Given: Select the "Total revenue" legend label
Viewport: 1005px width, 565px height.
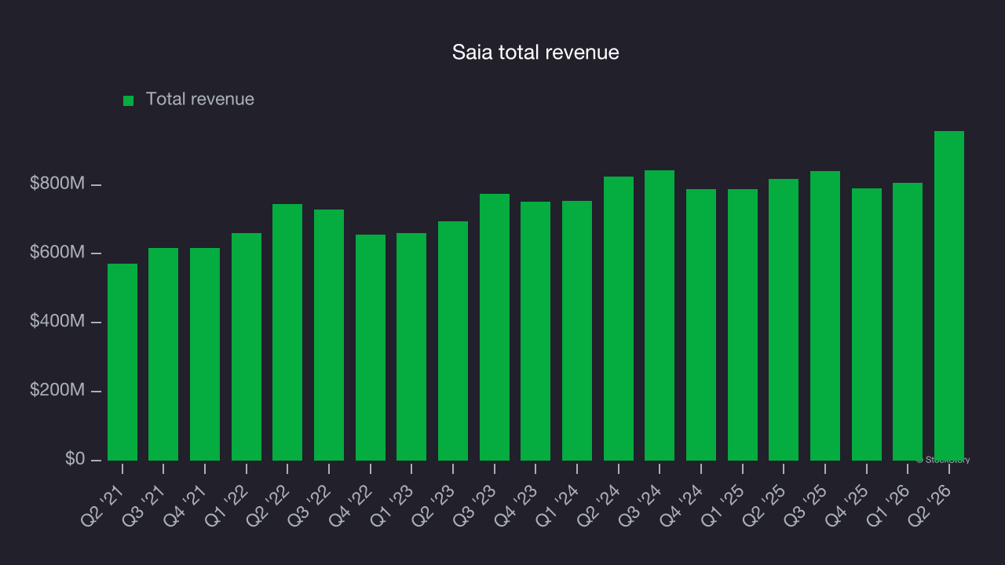Looking at the screenshot, I should coord(200,99).
